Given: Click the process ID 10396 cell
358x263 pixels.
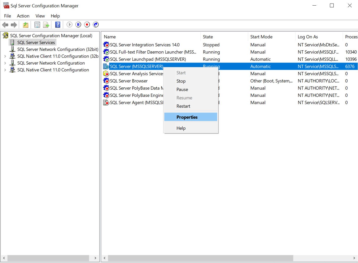Looking at the screenshot, I should tap(351, 59).
